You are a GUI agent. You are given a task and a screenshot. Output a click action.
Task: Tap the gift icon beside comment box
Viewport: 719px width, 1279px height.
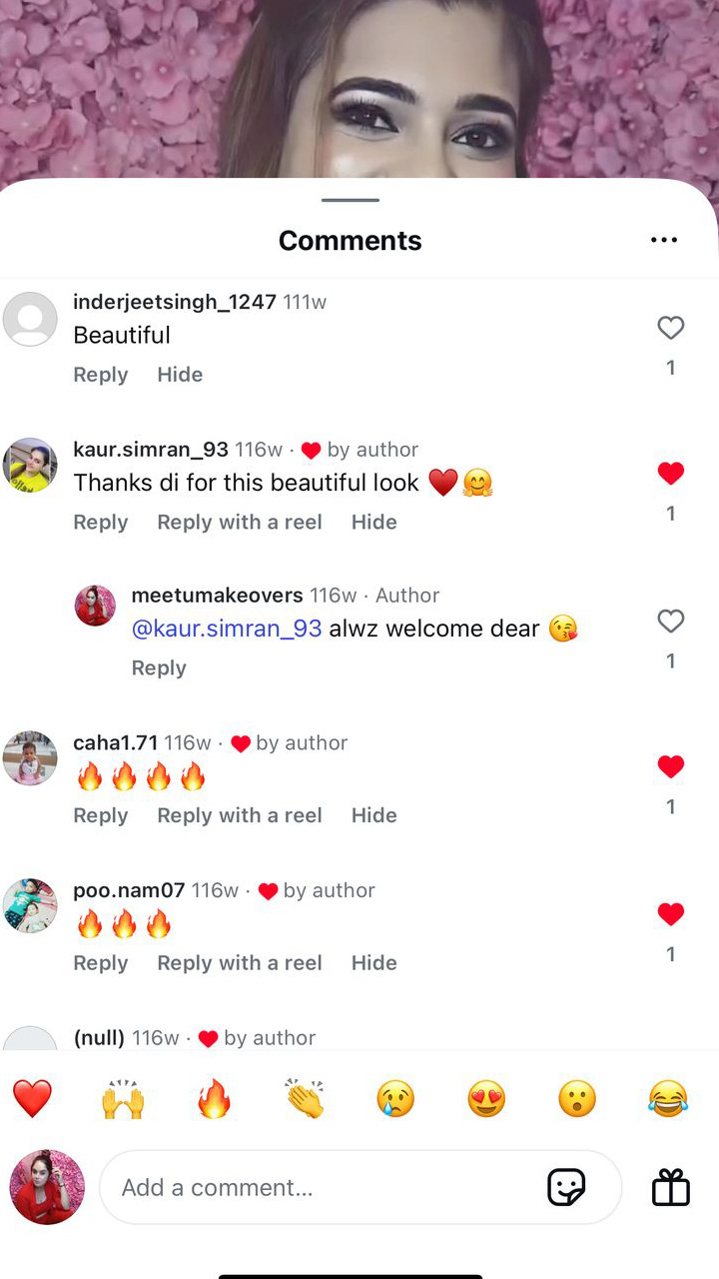pyautogui.click(x=671, y=1187)
